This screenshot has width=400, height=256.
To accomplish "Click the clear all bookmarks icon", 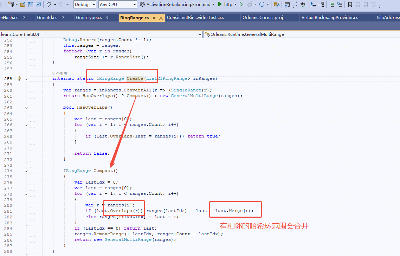I will point(373,5).
